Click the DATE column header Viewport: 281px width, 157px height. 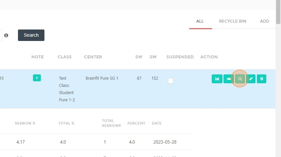tap(157, 123)
